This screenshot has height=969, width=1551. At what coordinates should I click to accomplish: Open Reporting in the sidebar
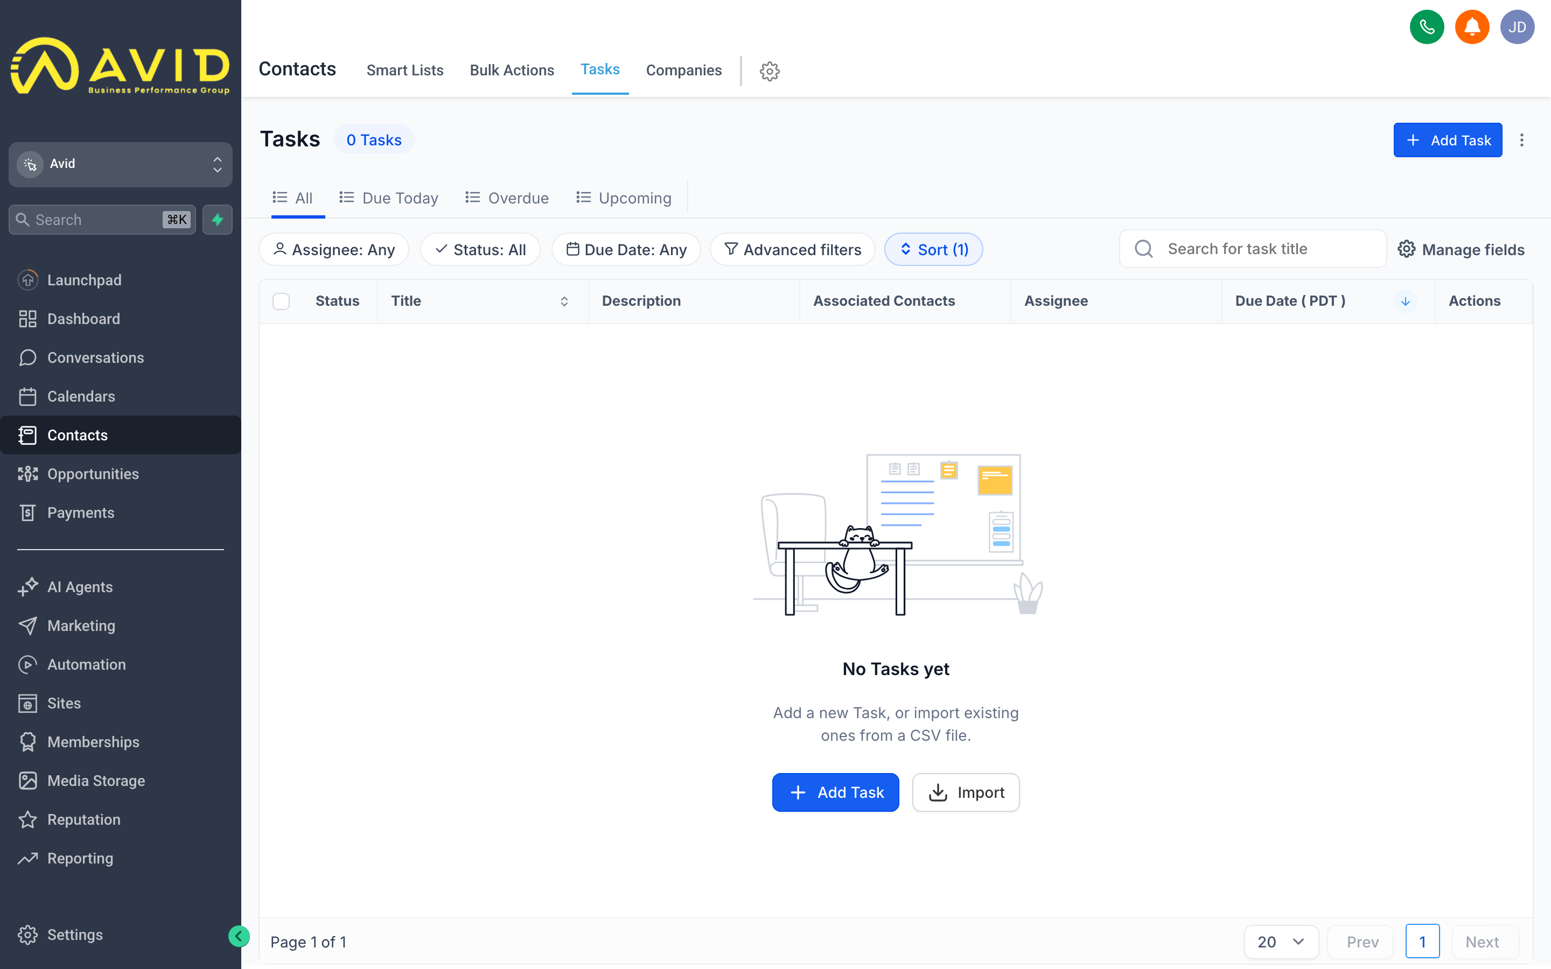(121, 858)
